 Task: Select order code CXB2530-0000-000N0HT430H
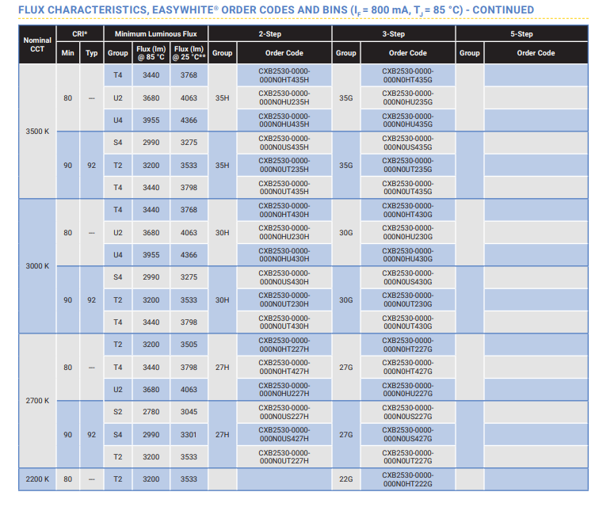coord(284,210)
